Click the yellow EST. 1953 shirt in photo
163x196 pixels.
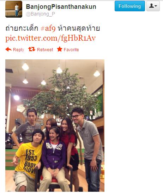29,160
